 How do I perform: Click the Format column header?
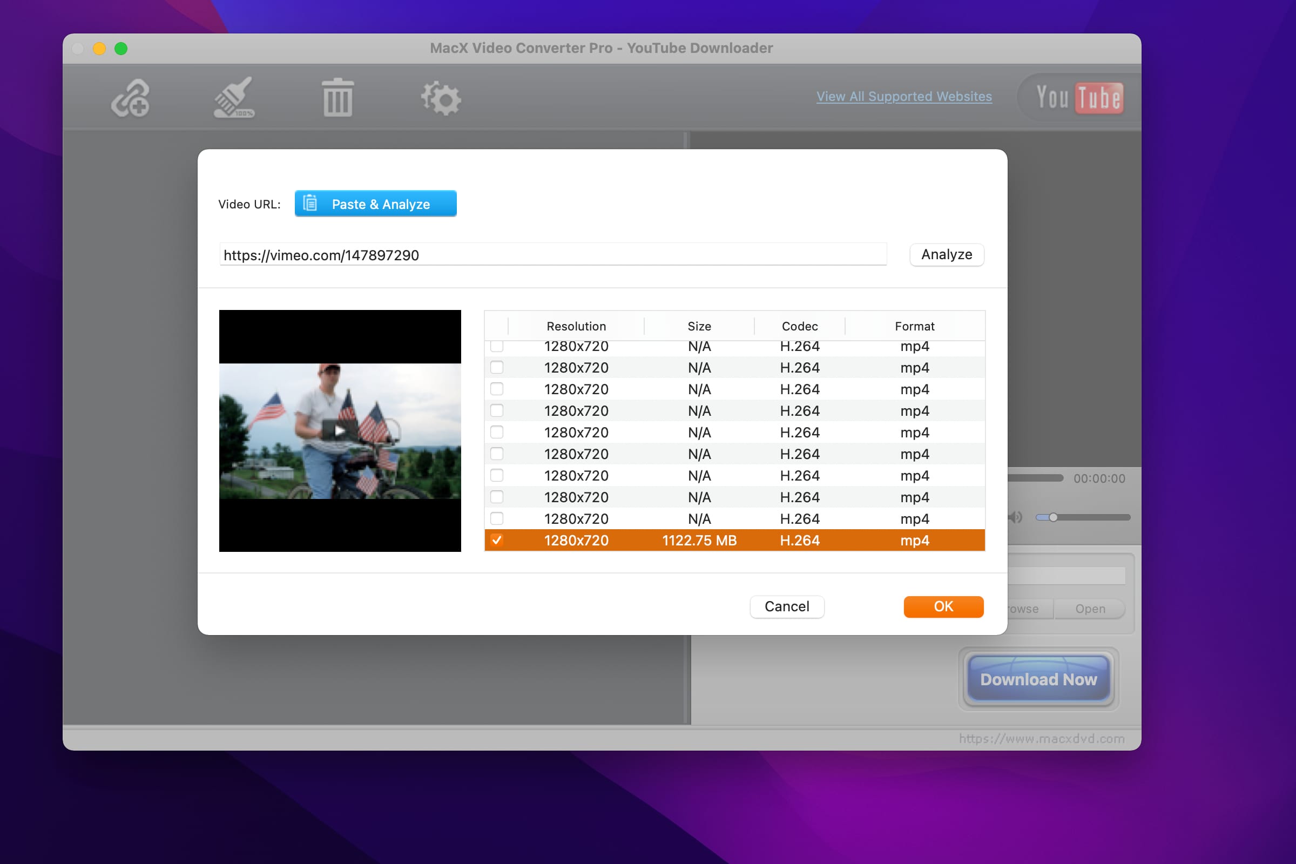pos(914,326)
